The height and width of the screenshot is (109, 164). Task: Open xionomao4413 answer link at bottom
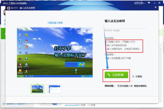pyautogui.click(x=72, y=105)
